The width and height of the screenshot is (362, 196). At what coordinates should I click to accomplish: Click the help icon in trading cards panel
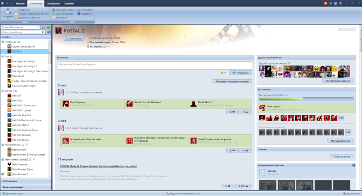(x=353, y=165)
